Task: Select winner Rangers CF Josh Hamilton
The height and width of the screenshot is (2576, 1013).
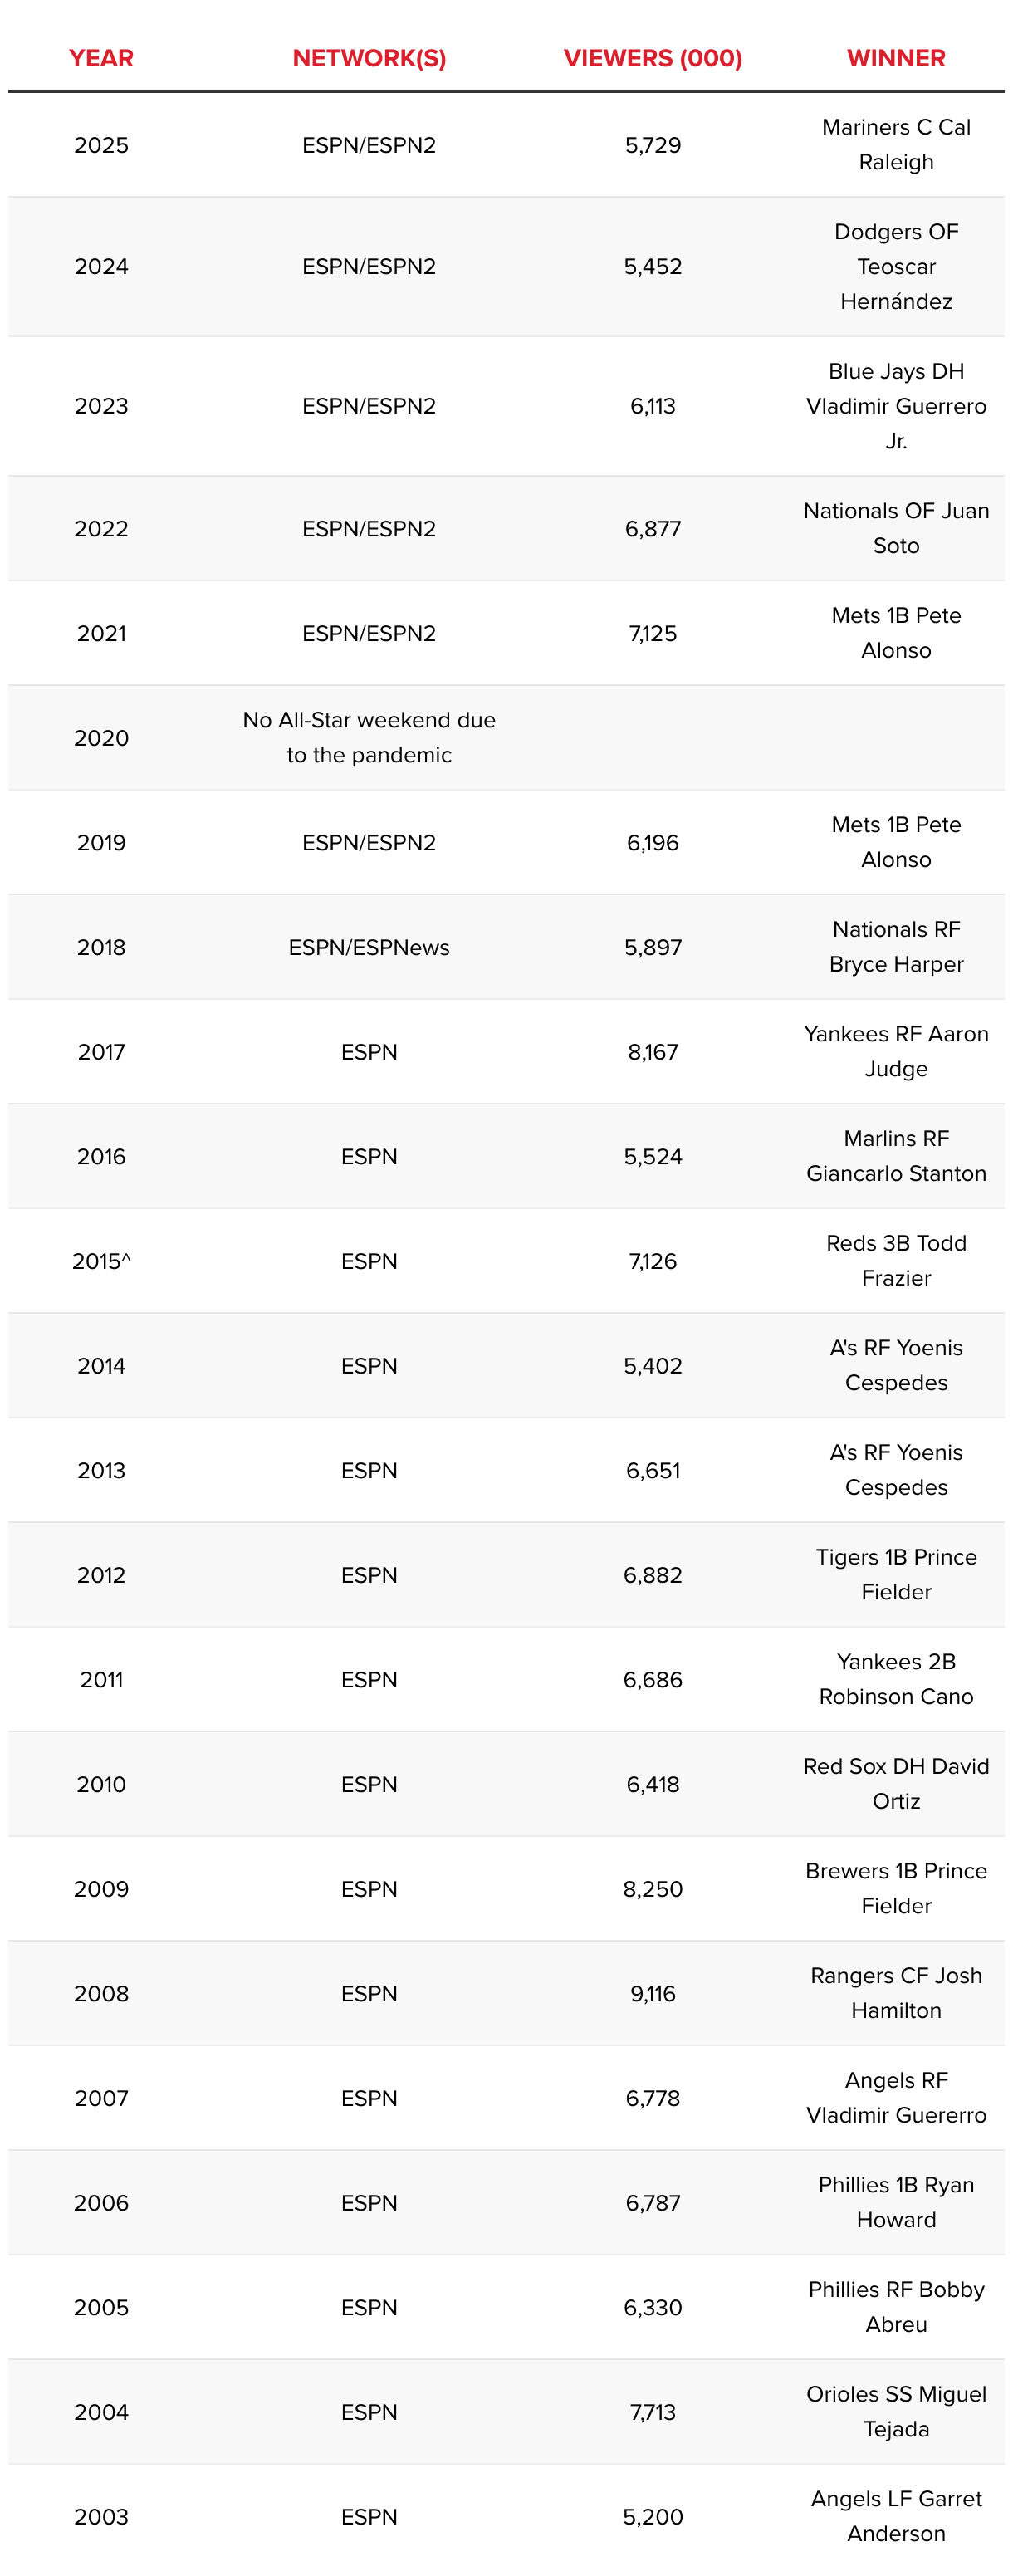Action: click(x=896, y=1993)
